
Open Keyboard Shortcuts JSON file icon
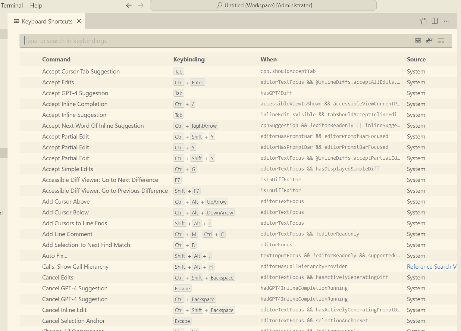423,21
